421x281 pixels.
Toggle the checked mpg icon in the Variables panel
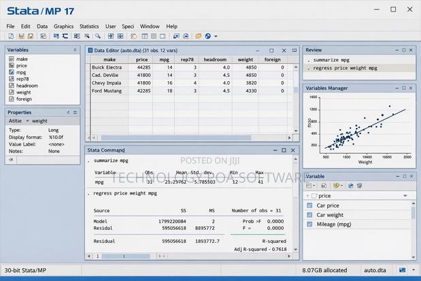12,72
